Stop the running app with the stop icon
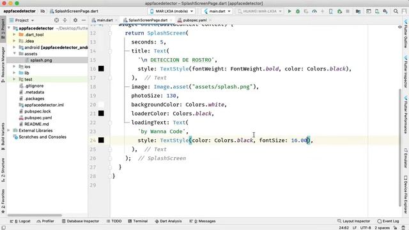 [348, 11]
